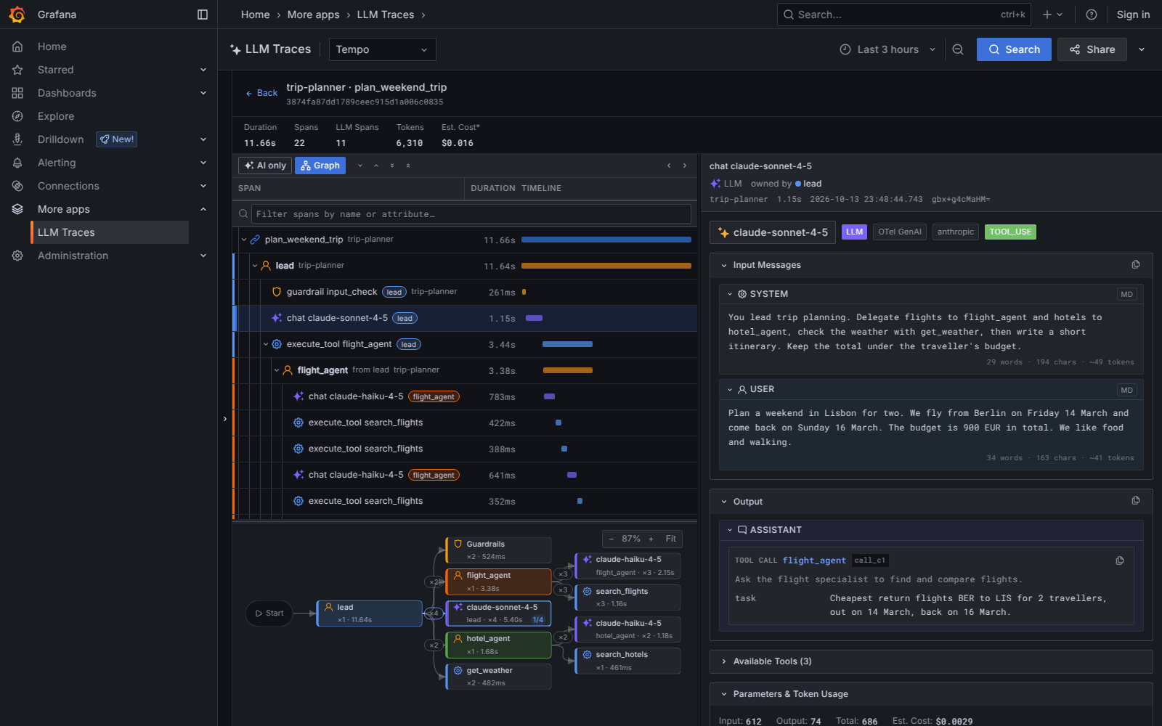Collapse the execute_tool flight_agent span
The height and width of the screenshot is (726, 1162).
pos(266,344)
